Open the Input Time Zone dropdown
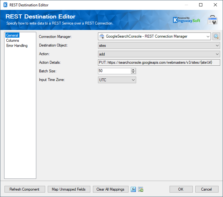223x197 pixels. click(117, 80)
